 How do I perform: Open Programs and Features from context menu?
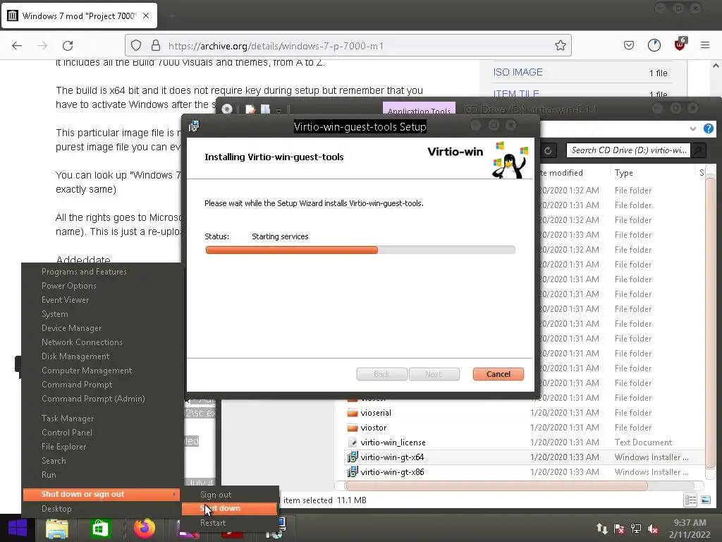point(85,272)
